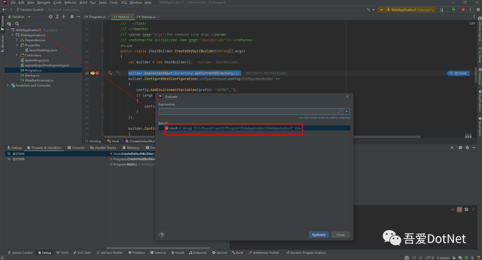Switch to the Memory debug tab
The height and width of the screenshot is (260, 482).
pos(131,148)
